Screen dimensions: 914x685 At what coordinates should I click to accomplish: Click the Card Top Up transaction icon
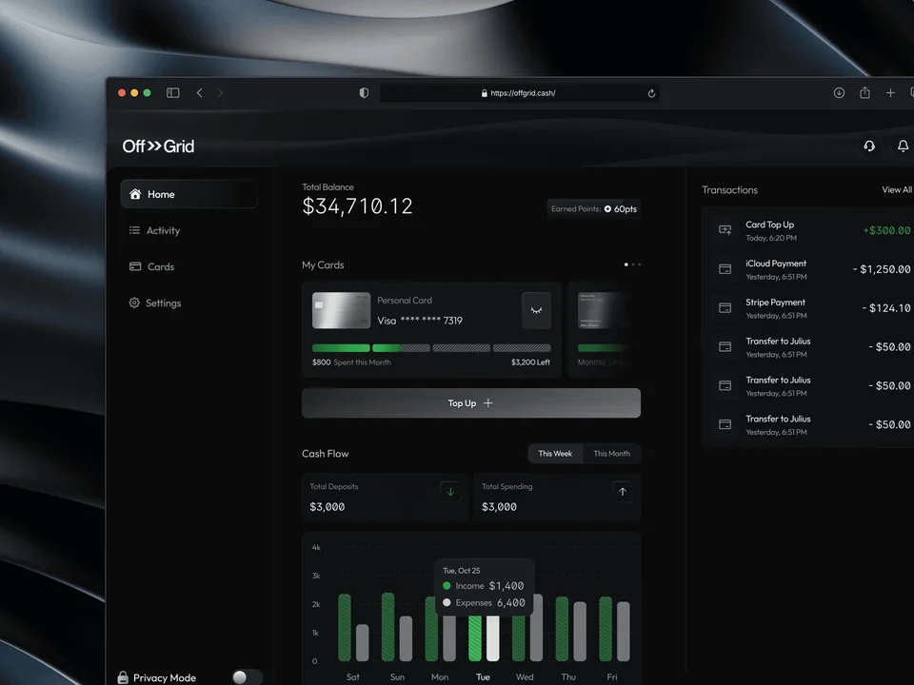click(725, 230)
